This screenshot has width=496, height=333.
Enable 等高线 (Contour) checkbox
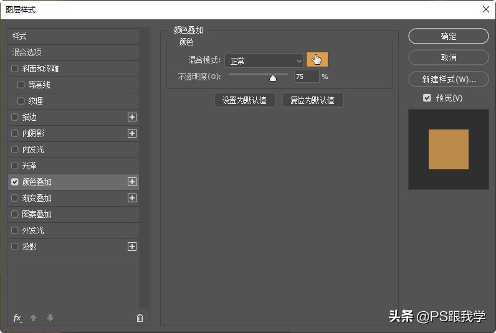pyautogui.click(x=21, y=85)
